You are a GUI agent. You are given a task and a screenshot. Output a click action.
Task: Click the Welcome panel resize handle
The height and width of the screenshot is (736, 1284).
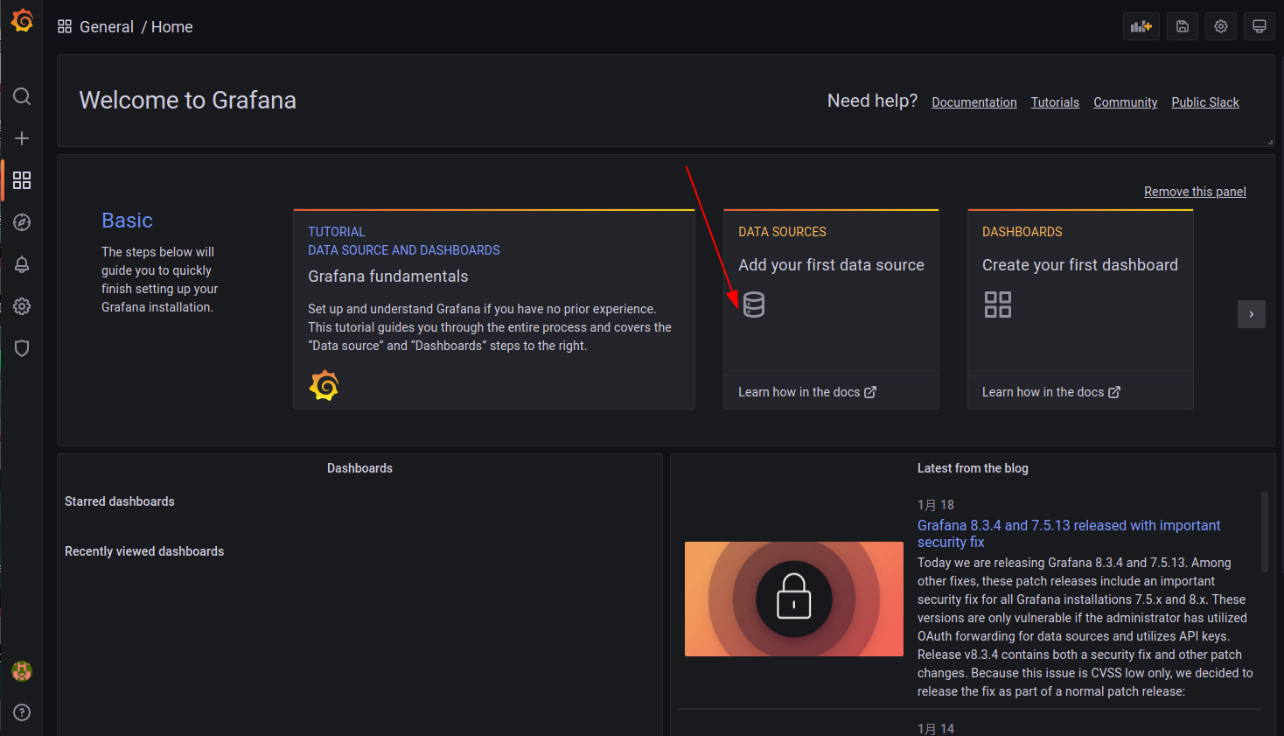(x=1269, y=142)
